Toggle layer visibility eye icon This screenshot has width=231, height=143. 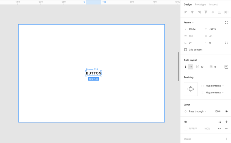point(226,111)
